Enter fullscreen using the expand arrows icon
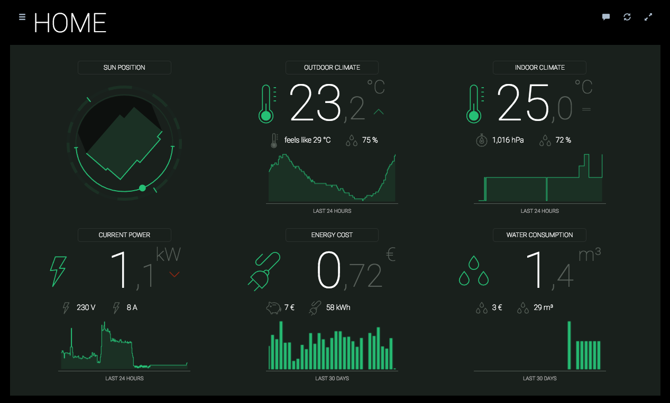 [x=648, y=17]
